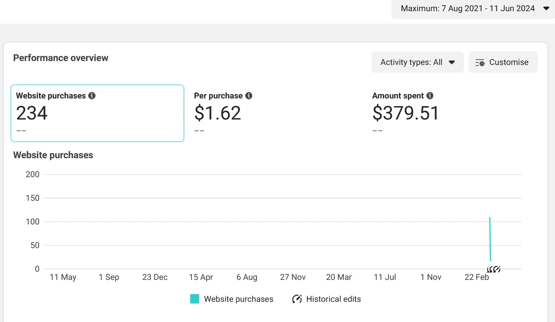Click the $379.51 amount spent value
555x322 pixels.
(406, 113)
